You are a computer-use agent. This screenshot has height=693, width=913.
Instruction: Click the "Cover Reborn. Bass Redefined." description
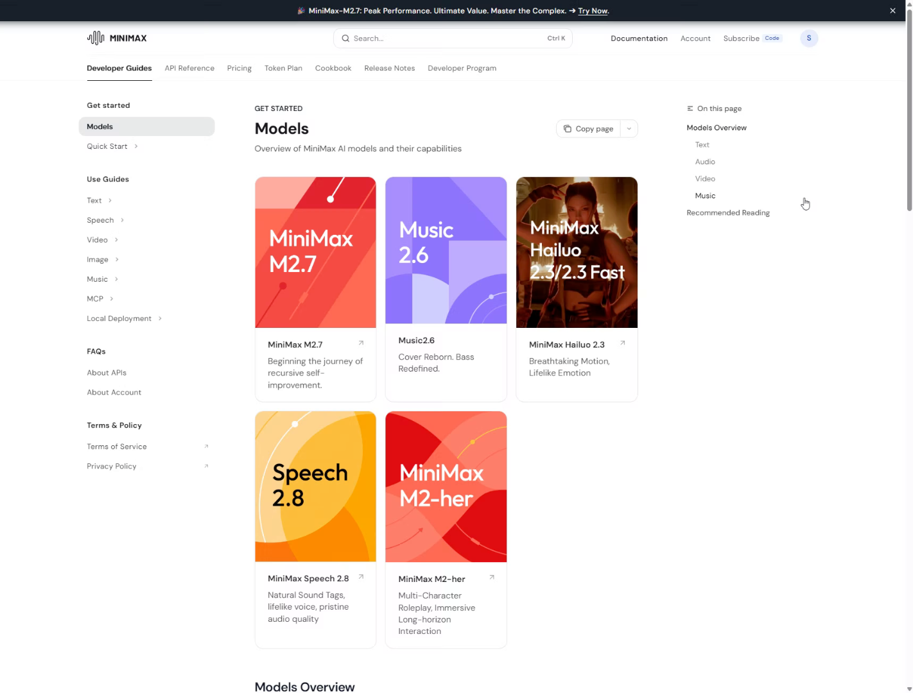[436, 363]
